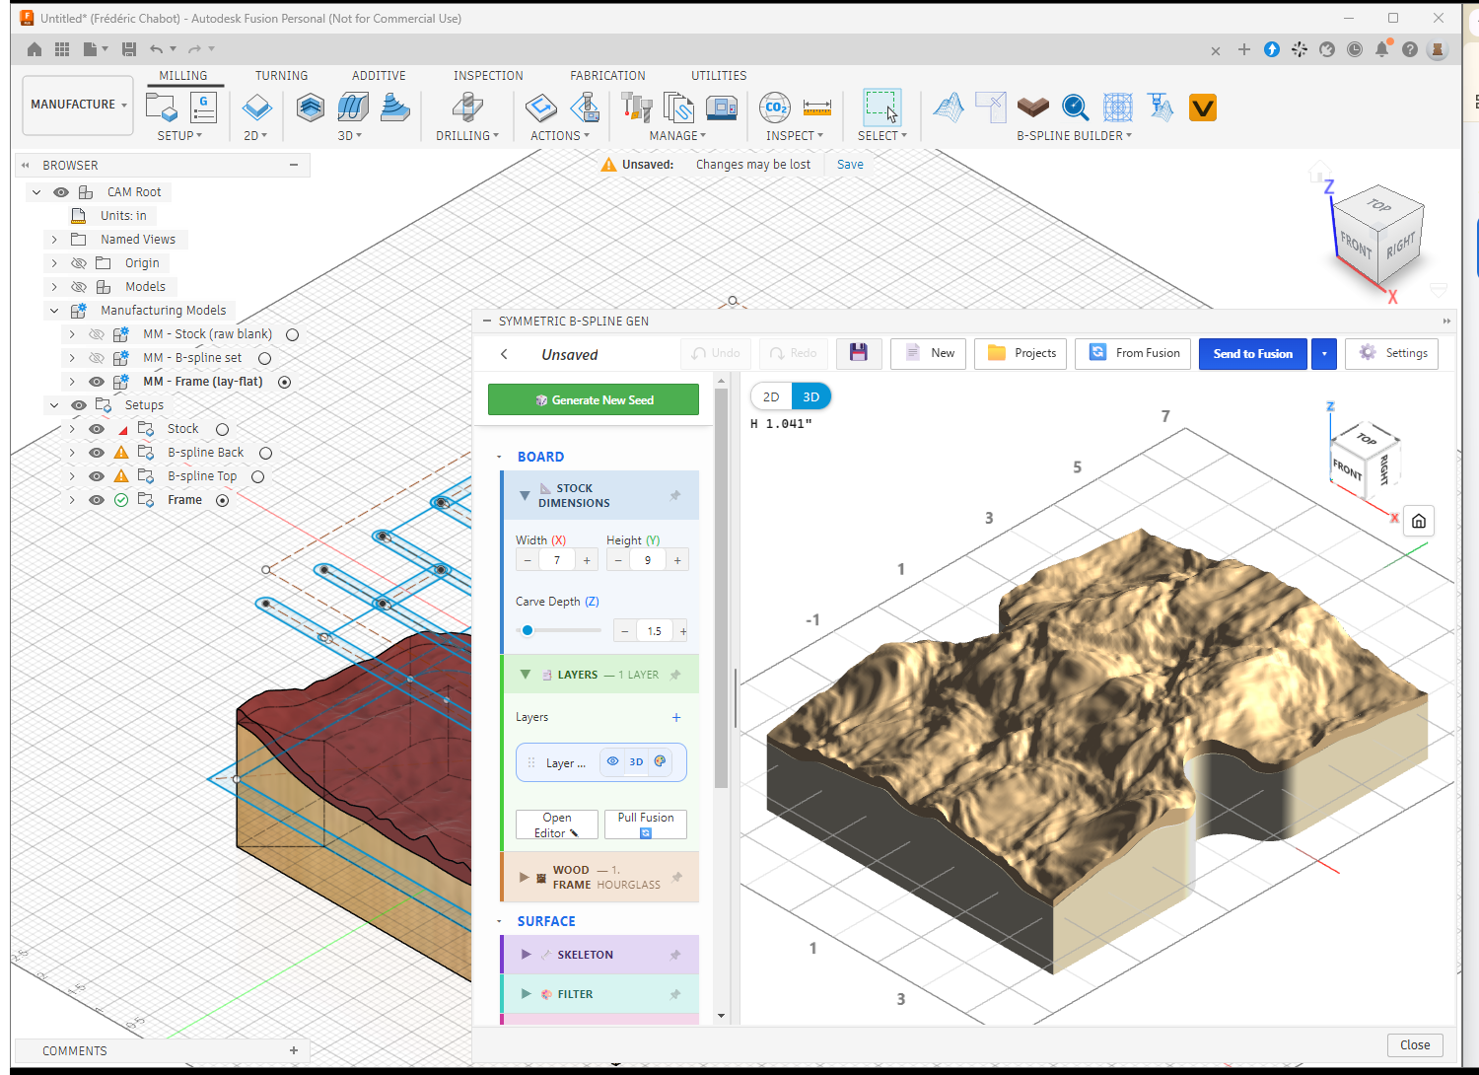This screenshot has height=1075, width=1479.
Task: Increase Width (X) with plus stepper
Action: [587, 560]
